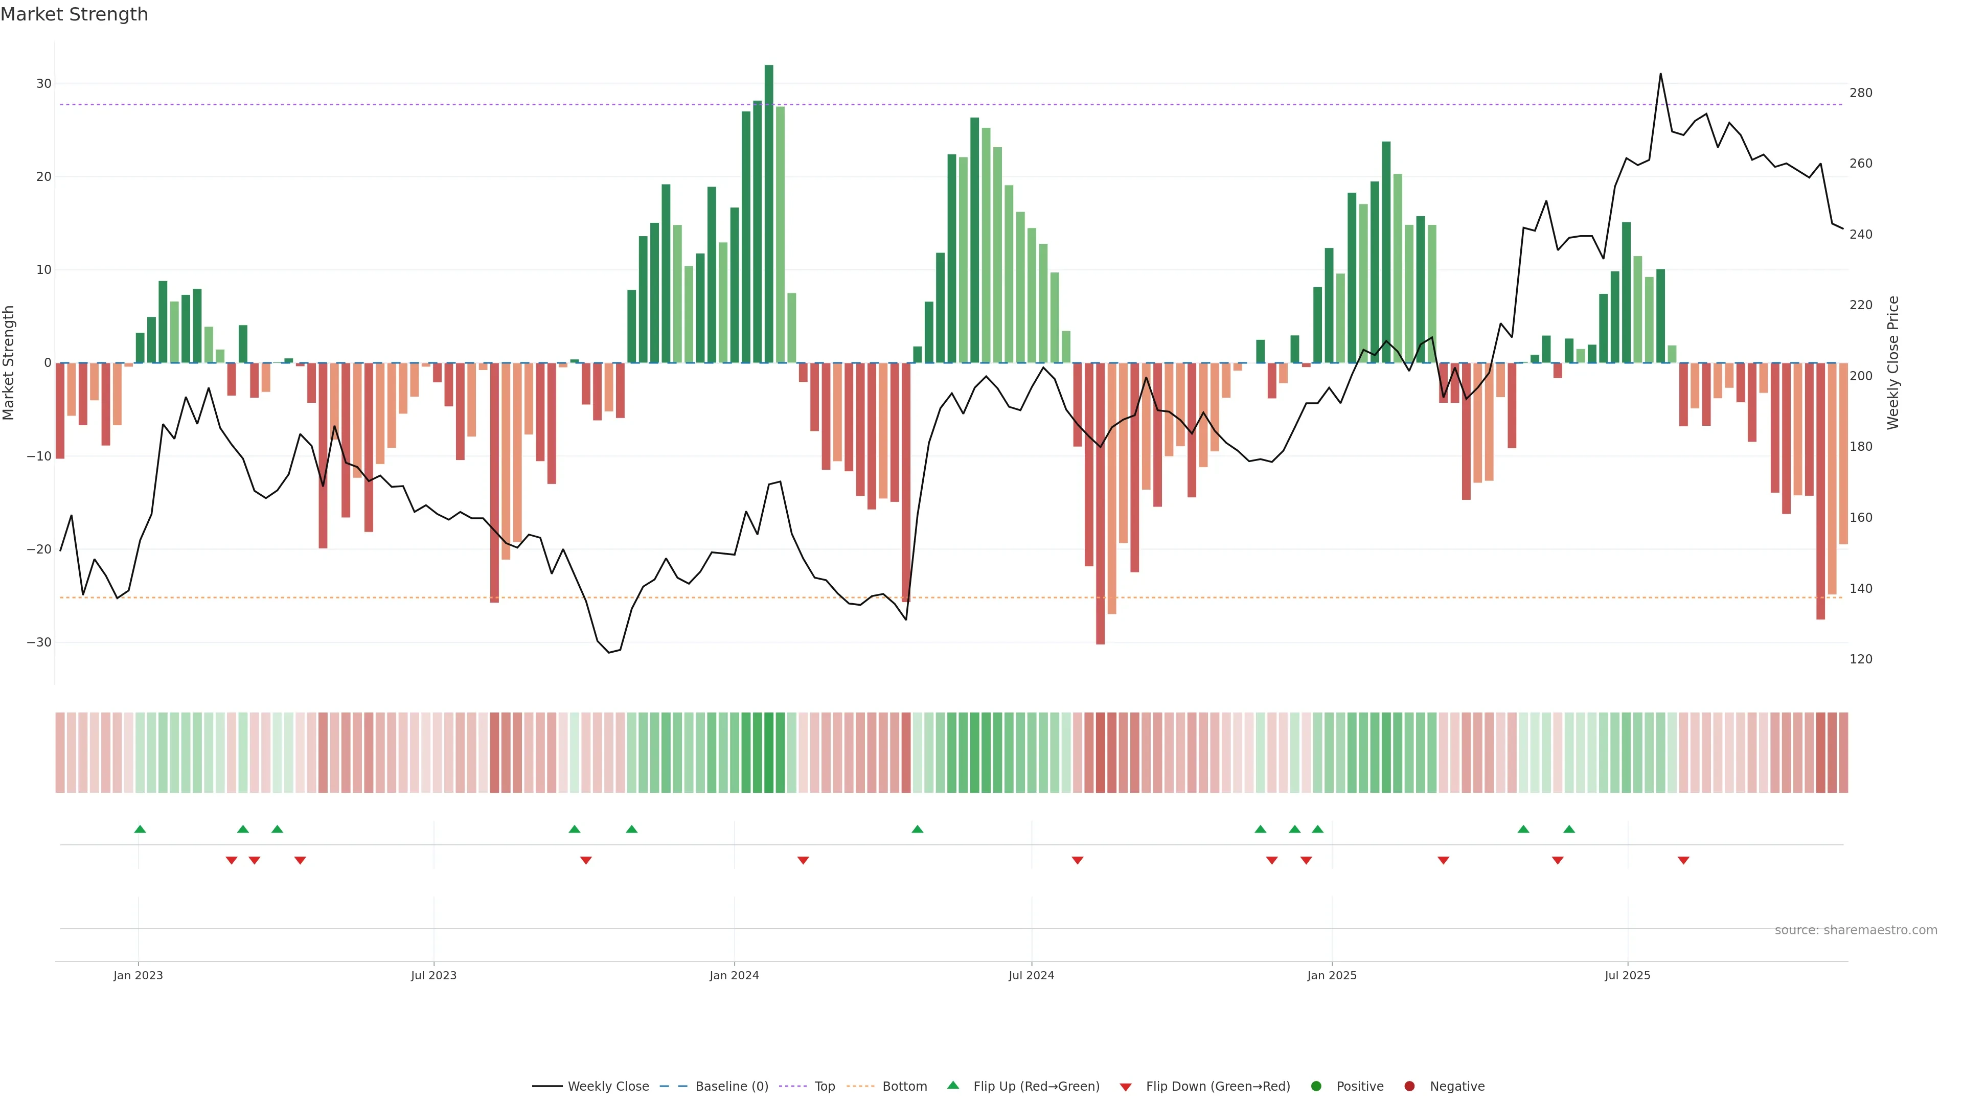Click the darkest green heatmap strip cell
The width and height of the screenshot is (1963, 1104).
(x=769, y=753)
